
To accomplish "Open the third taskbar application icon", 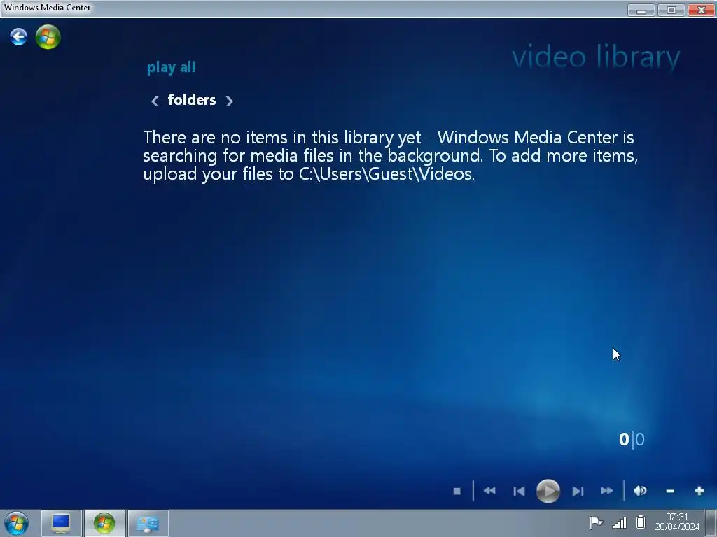I will pos(148,523).
